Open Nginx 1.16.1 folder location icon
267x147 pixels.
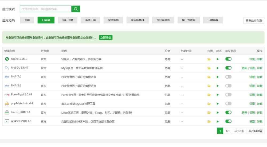[x=209, y=59]
